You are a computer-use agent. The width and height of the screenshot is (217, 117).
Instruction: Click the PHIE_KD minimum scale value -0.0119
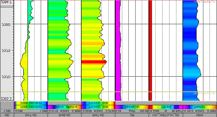pos(53,111)
